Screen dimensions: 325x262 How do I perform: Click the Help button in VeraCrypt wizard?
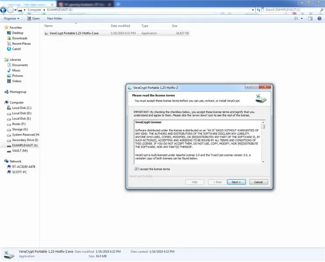[x=195, y=182]
